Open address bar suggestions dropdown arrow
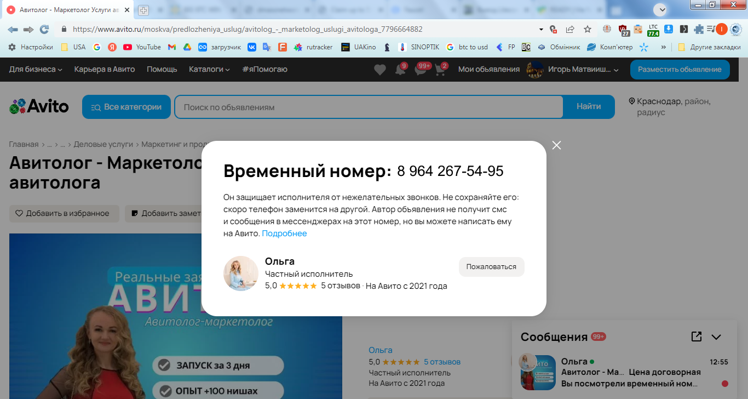 pos(541,29)
